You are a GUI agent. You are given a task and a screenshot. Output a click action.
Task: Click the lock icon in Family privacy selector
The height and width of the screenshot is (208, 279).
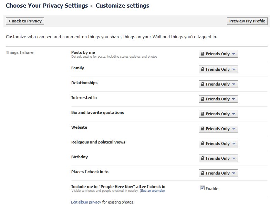coord(203,69)
